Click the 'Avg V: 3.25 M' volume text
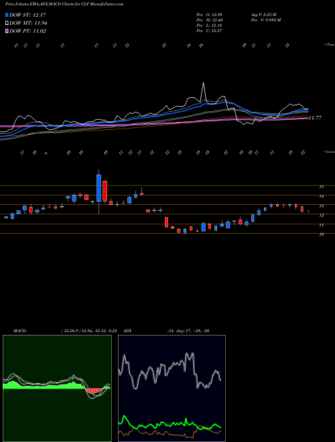 pos(264,15)
